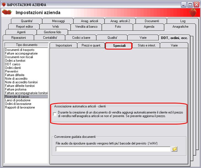Screen dimensions: 201x168
Task: Select Fatture accompagnatorie fornitori entry
Action: pyautogui.click(x=26, y=93)
